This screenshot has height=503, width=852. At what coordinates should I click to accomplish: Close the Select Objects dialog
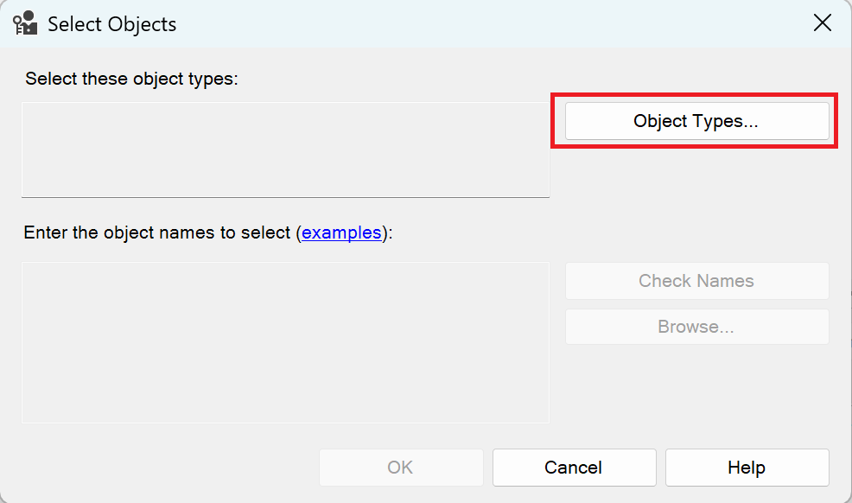pos(822,23)
